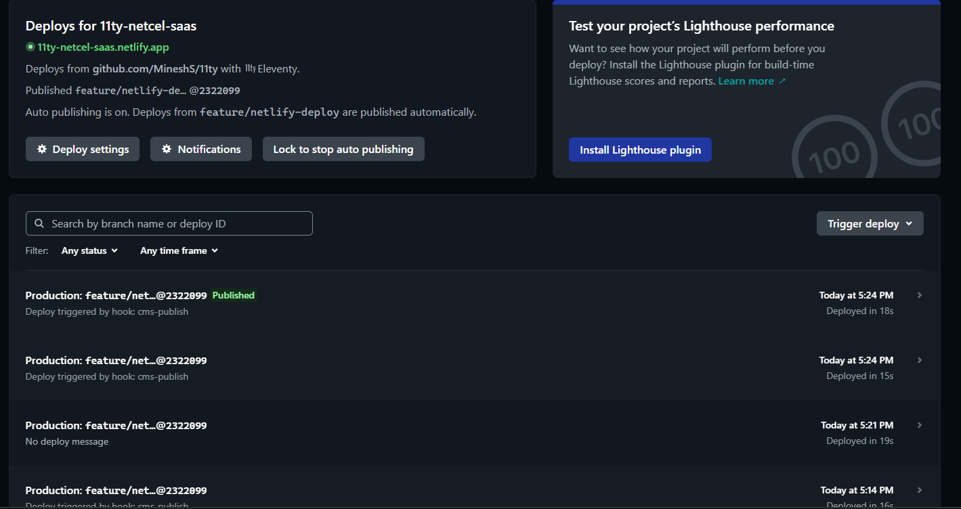Open the Any time frame filter
The height and width of the screenshot is (509, 961).
pyautogui.click(x=179, y=250)
